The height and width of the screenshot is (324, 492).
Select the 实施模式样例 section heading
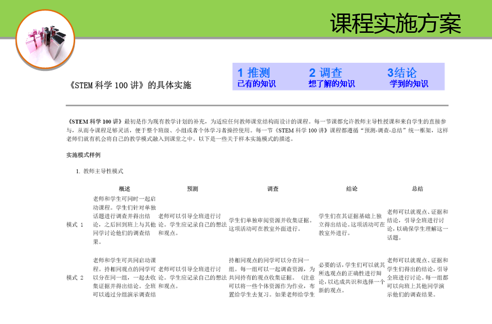coord(83,155)
